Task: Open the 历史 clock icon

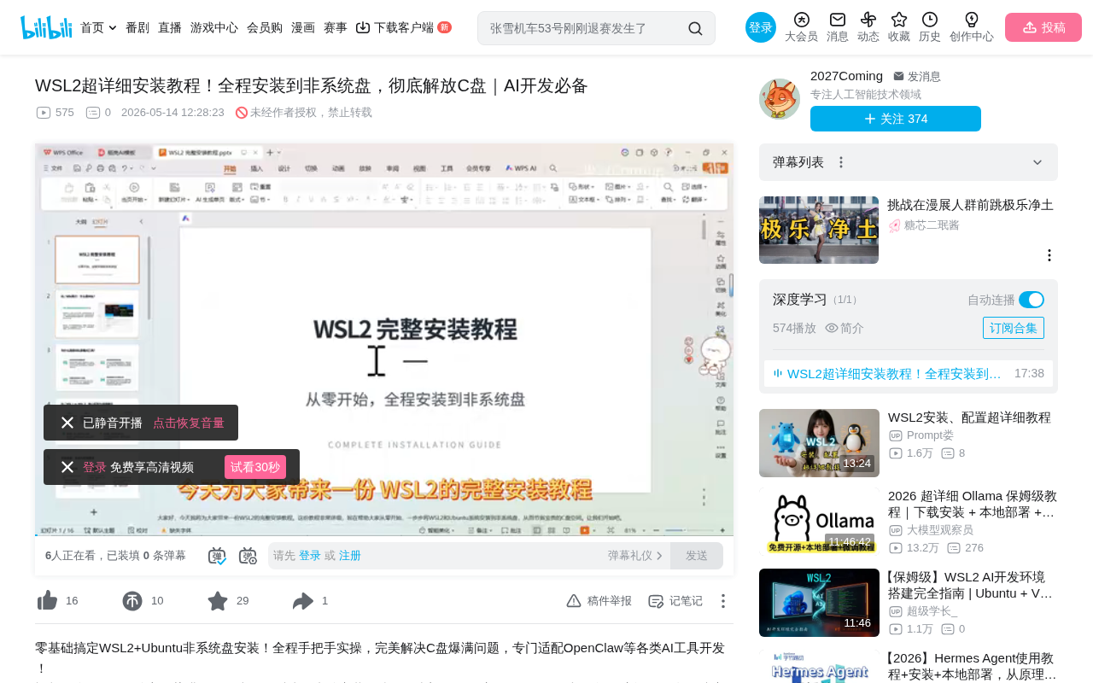Action: click(930, 27)
